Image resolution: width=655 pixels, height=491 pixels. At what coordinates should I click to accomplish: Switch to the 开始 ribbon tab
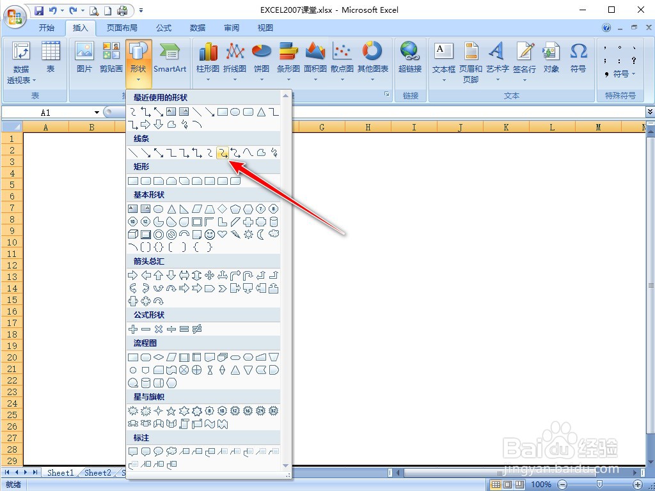[46, 28]
